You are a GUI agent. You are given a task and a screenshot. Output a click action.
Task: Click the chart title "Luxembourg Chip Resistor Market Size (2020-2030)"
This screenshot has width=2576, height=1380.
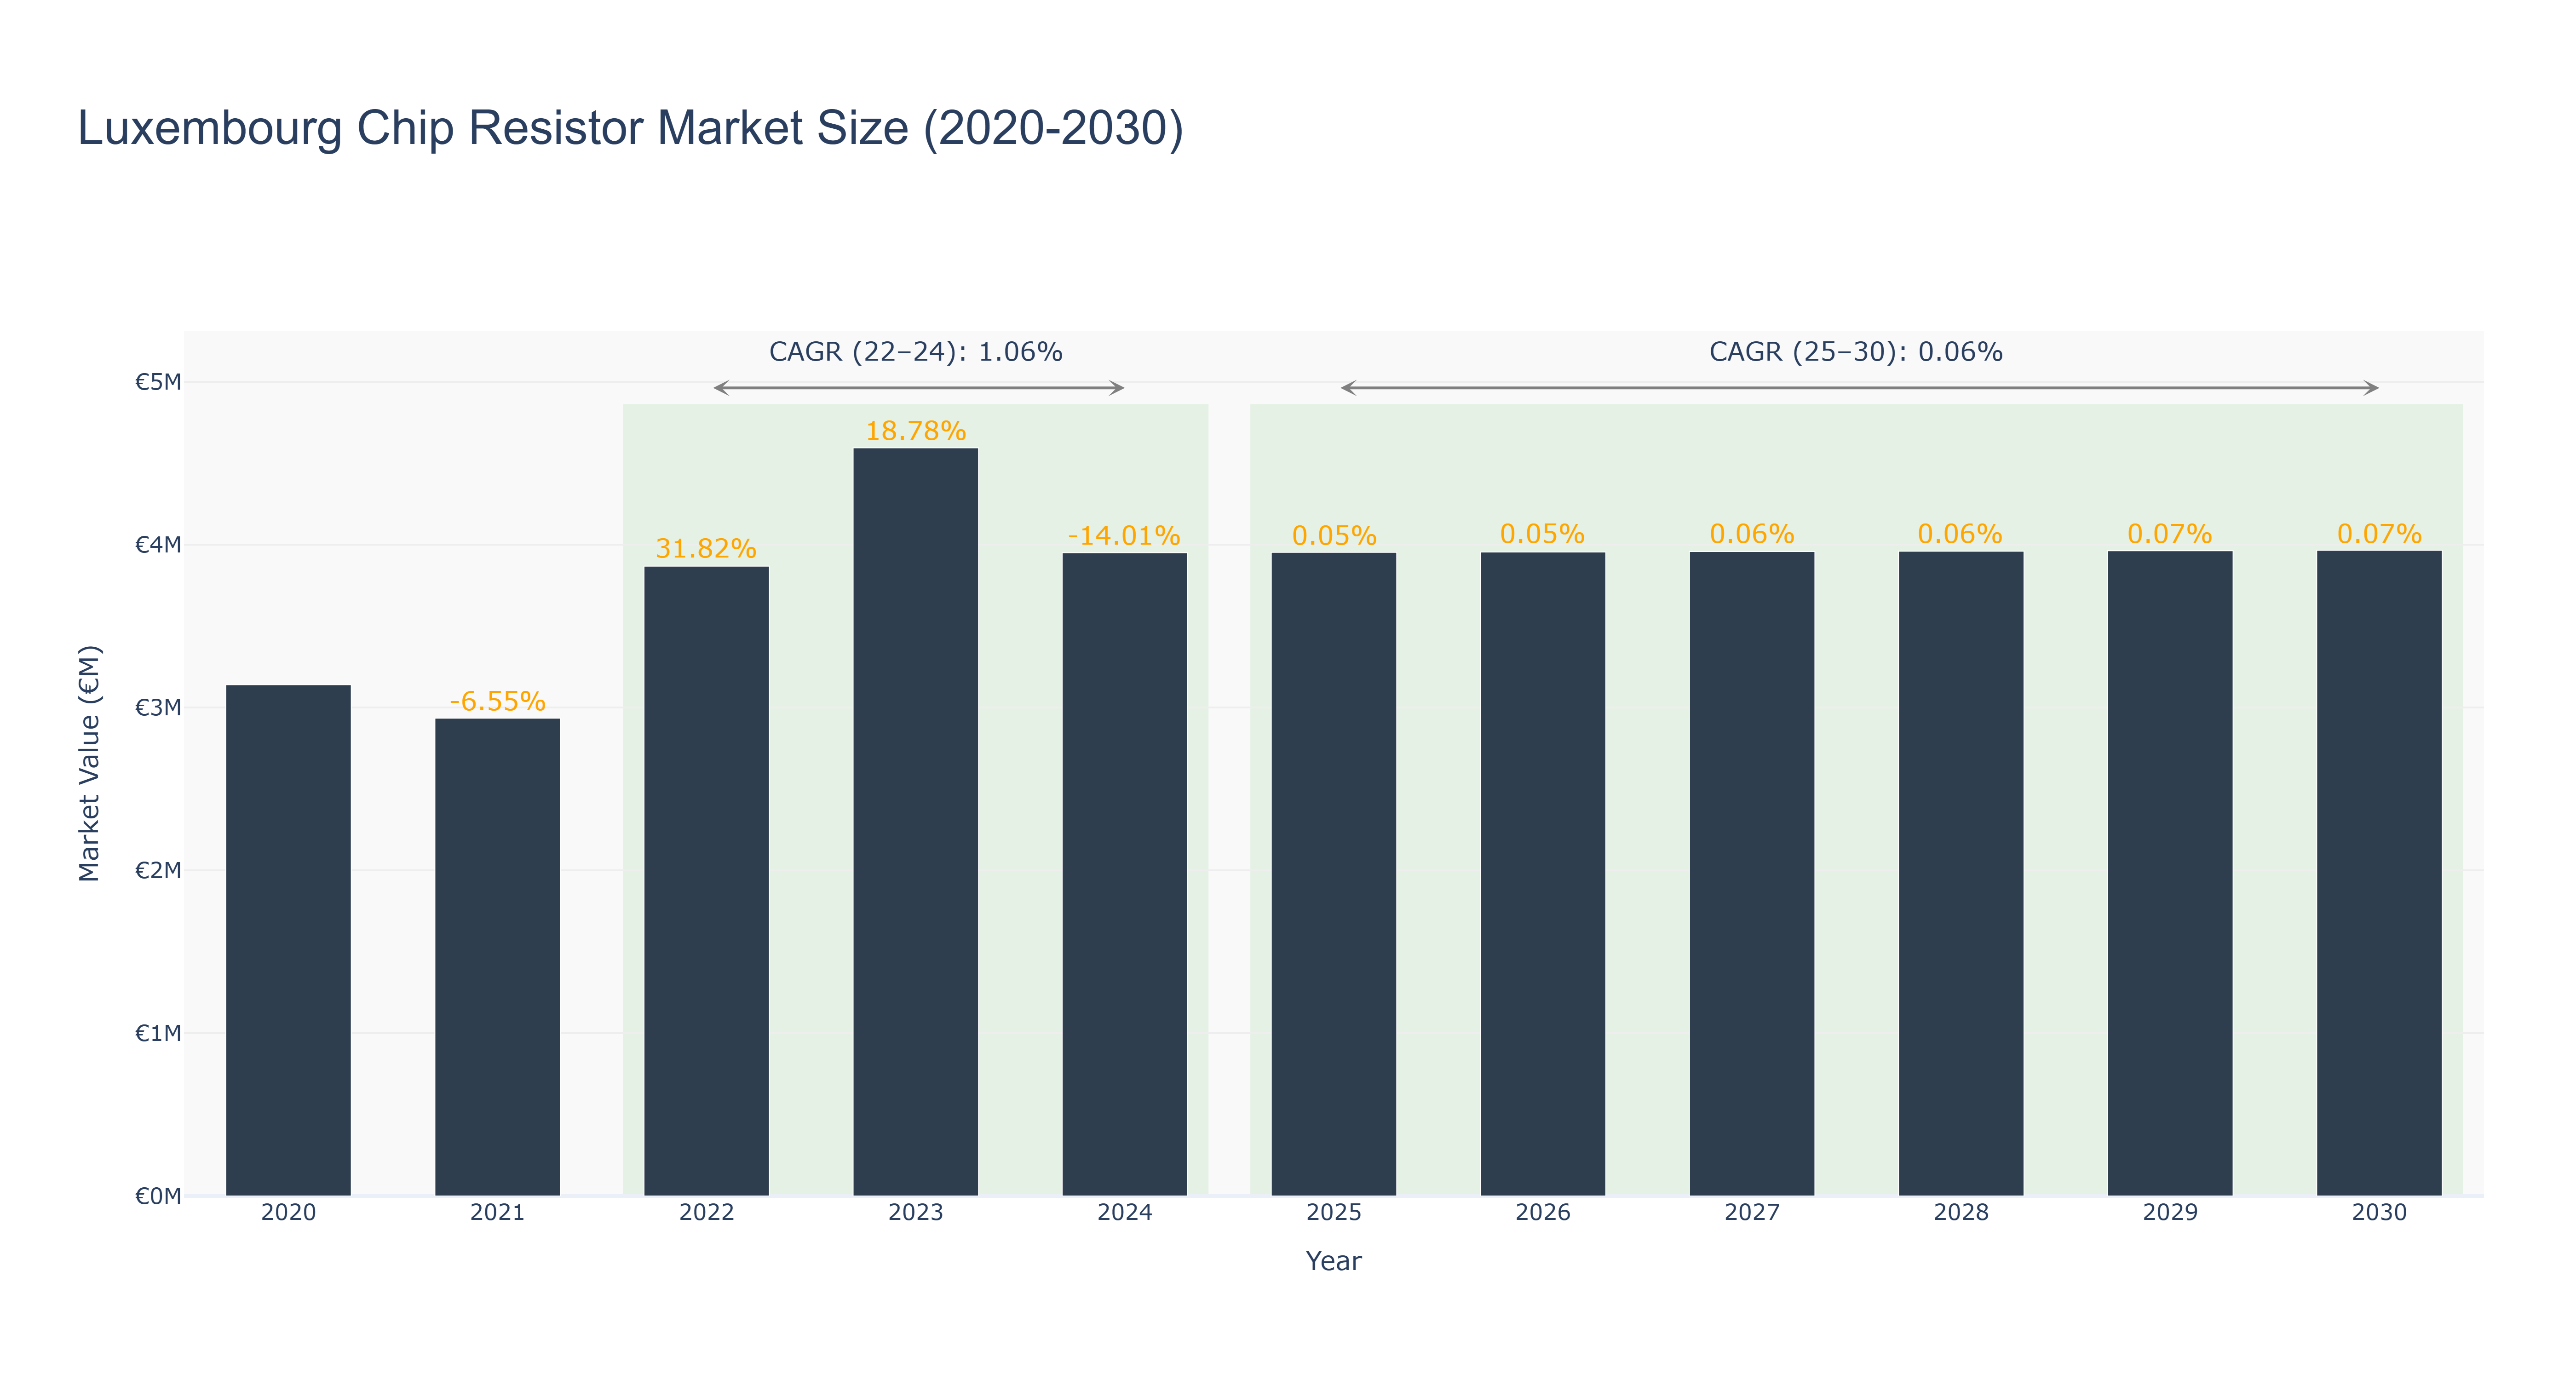[x=630, y=128]
